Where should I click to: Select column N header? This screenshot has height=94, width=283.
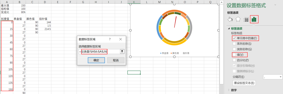172,2
